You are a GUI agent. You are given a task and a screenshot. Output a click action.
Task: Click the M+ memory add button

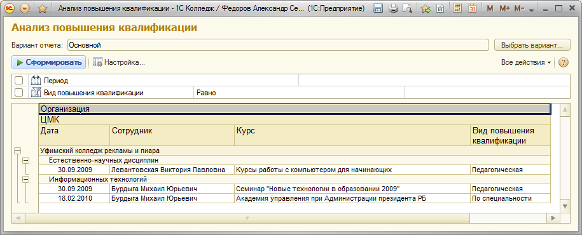click(x=505, y=8)
